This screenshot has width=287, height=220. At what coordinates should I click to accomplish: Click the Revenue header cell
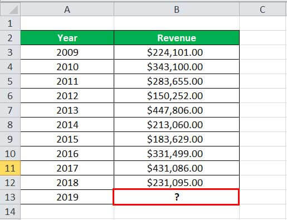click(177, 38)
